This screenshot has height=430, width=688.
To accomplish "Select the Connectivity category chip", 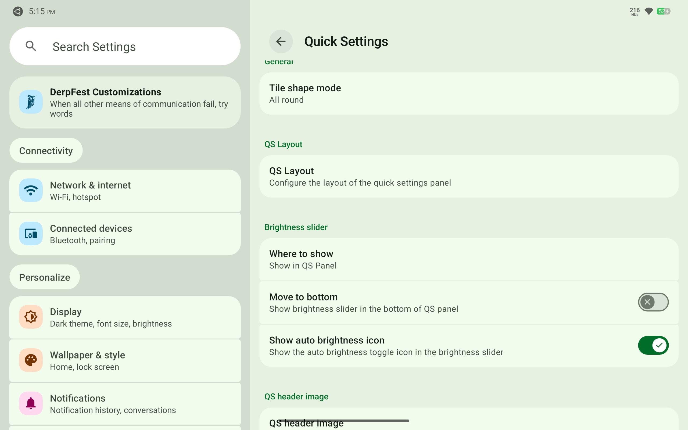I will coord(46,150).
